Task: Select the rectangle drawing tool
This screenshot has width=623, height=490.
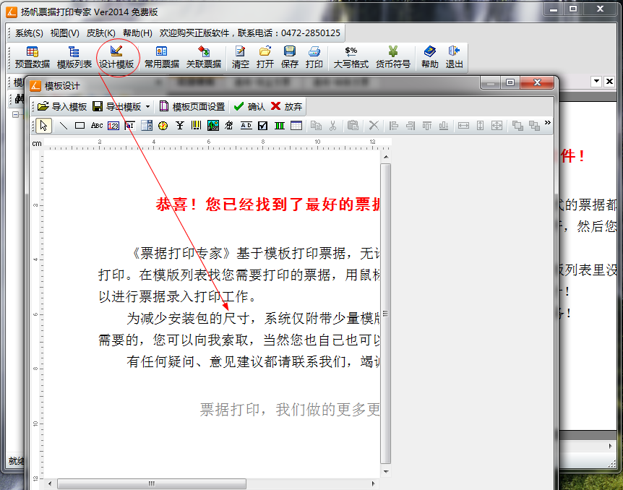Action: click(78, 124)
